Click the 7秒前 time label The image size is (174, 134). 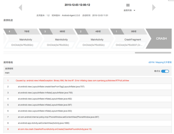(27, 31)
